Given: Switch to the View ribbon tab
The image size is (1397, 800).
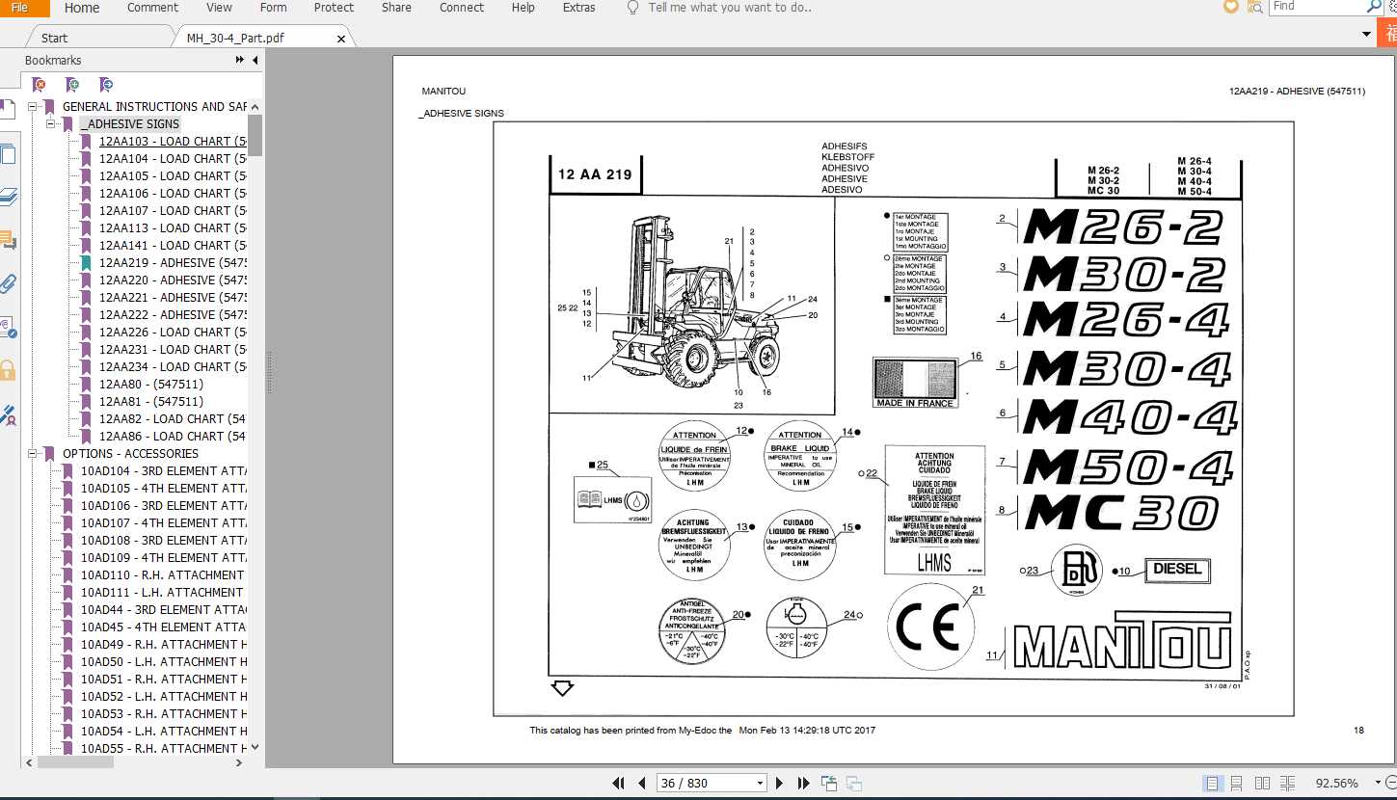Looking at the screenshot, I should click(219, 8).
